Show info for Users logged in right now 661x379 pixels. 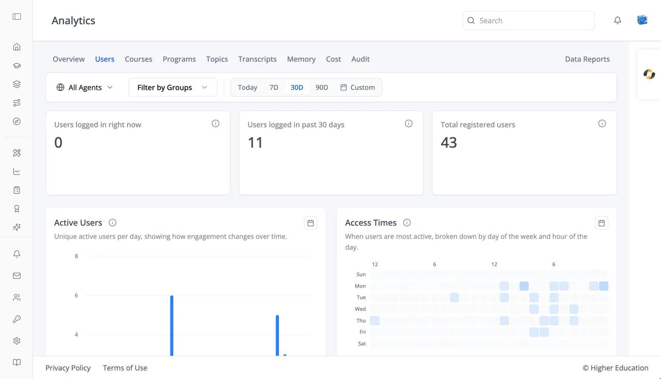(x=216, y=123)
